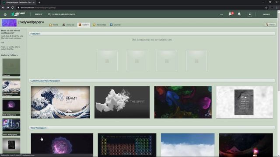Viewport: 280px width, 157px height.
Task: Click the first empty Featured placeholder
Action: point(107,61)
